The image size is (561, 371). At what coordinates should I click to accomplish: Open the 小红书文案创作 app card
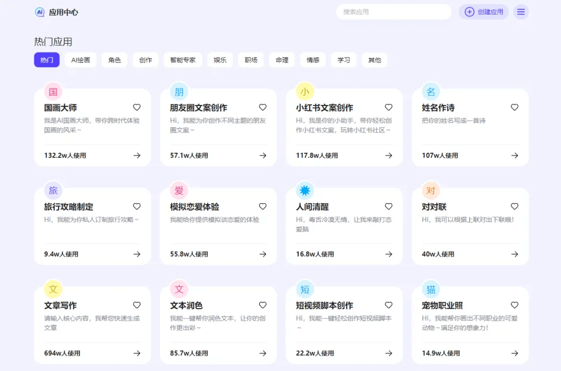point(344,125)
